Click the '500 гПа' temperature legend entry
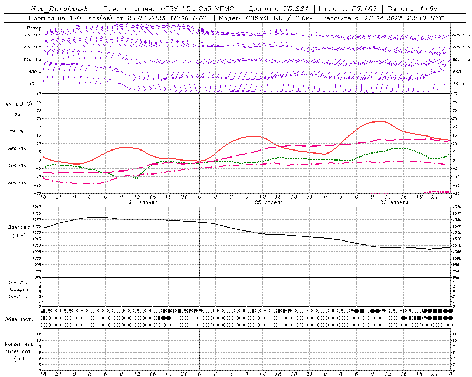Image resolution: width=472 pixels, height=377 pixels. [x=17, y=183]
